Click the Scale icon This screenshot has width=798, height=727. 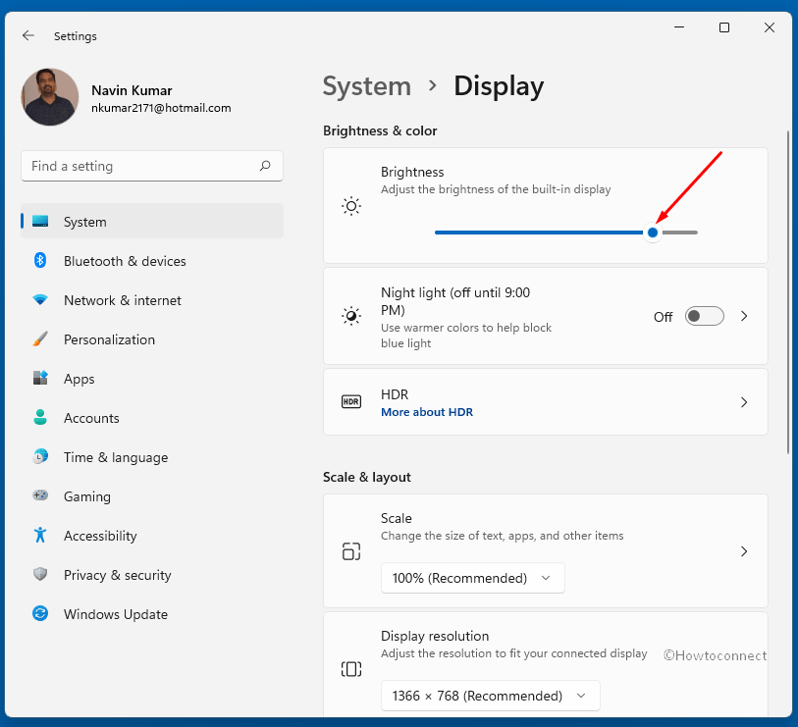351,551
